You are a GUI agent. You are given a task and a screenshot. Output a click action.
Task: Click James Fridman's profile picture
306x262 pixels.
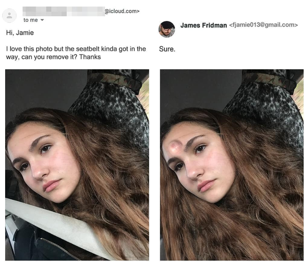pyautogui.click(x=166, y=29)
